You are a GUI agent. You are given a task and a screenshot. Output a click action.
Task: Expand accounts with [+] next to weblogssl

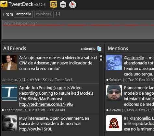(x=58, y=14)
